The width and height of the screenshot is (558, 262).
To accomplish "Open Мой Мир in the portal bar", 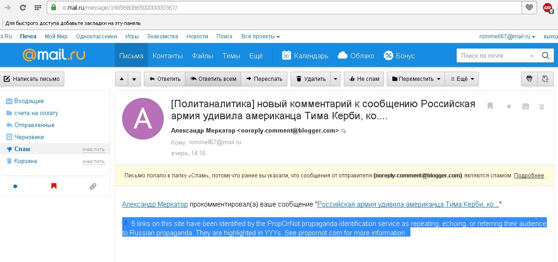I will [x=56, y=37].
